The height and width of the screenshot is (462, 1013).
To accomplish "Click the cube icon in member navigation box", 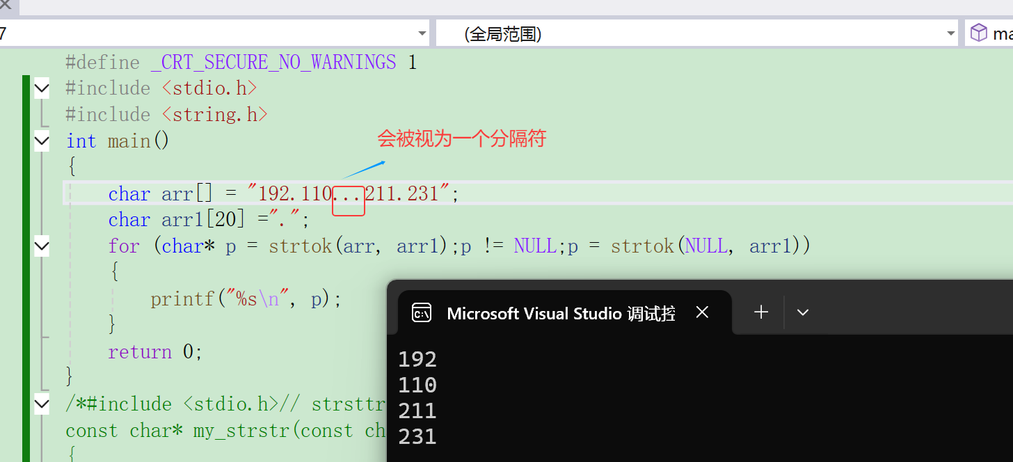I will [x=979, y=33].
